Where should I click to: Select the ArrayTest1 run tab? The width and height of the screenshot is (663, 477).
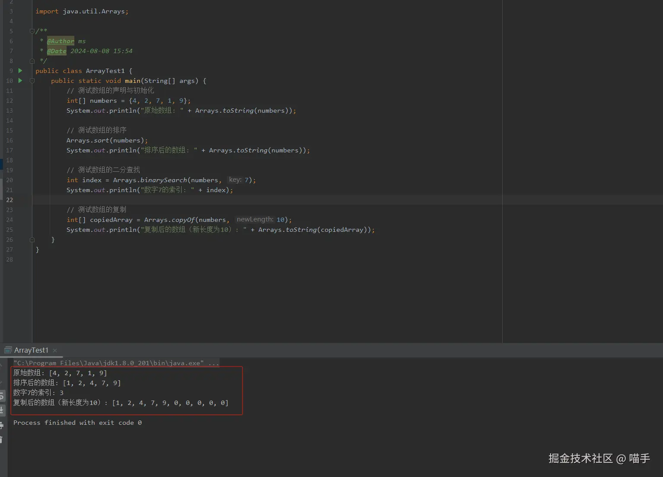coord(31,350)
